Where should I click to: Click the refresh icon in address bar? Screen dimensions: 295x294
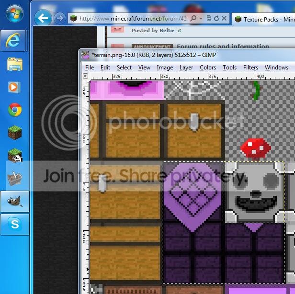(216, 19)
